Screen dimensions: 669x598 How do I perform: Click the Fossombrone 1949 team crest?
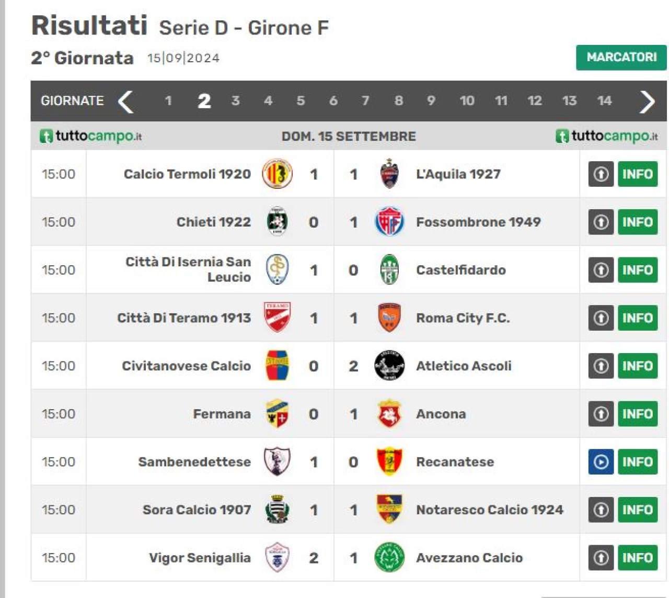coord(389,222)
